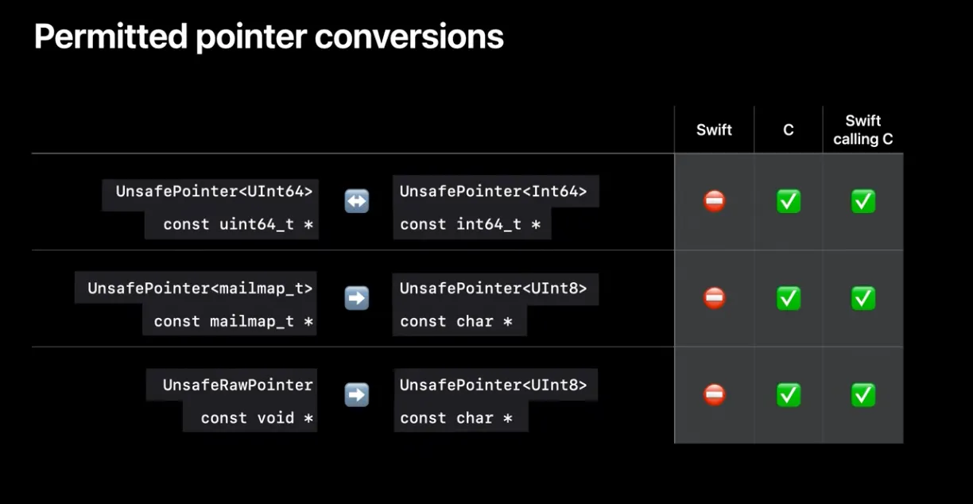Select the Swift calling C column header

863,130
